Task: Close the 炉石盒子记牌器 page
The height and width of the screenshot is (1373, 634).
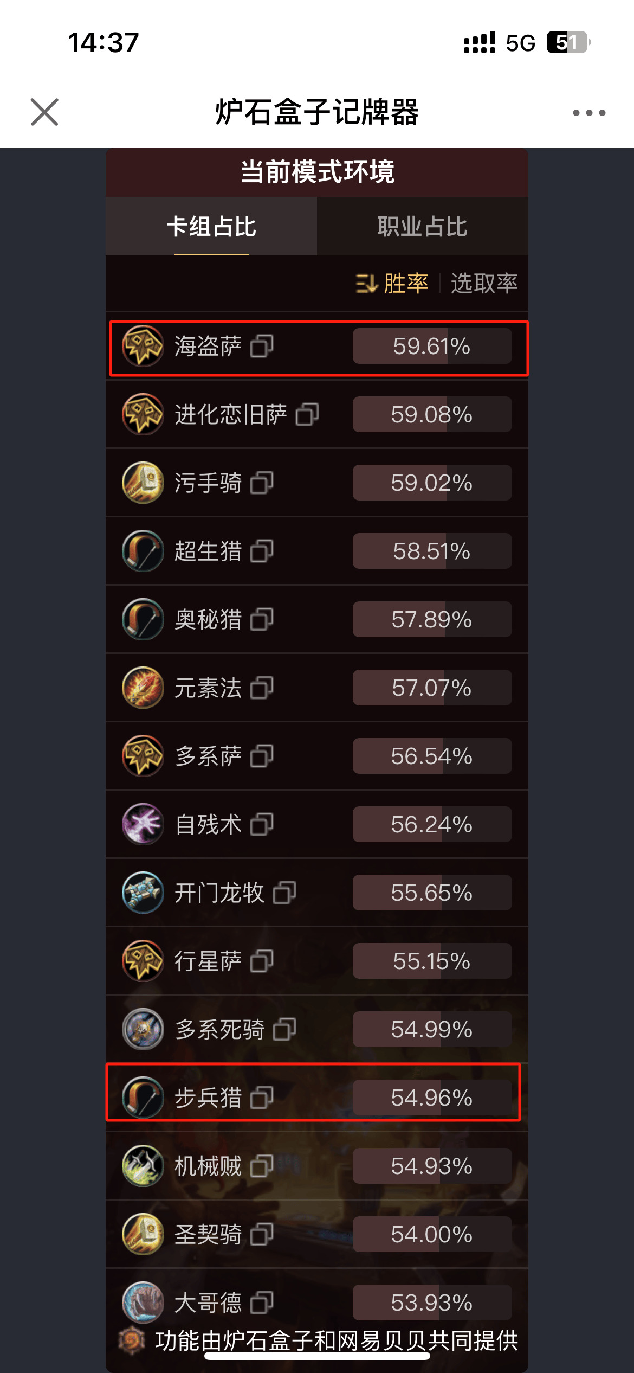Action: (44, 112)
